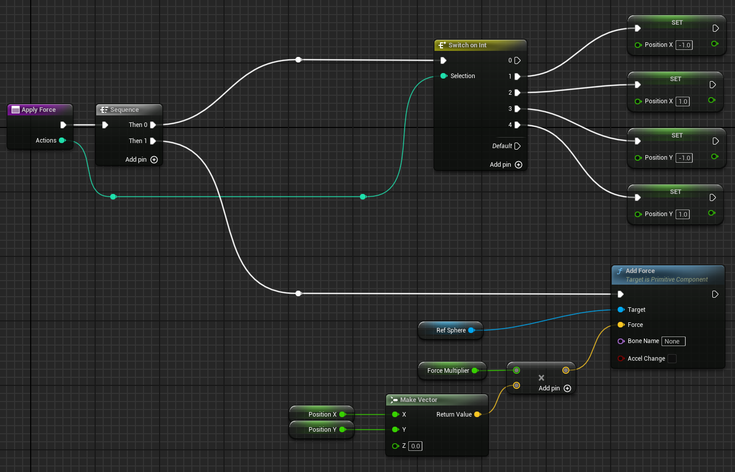
Task: Click the Switch on Int execution input pin
Action: [x=444, y=60]
